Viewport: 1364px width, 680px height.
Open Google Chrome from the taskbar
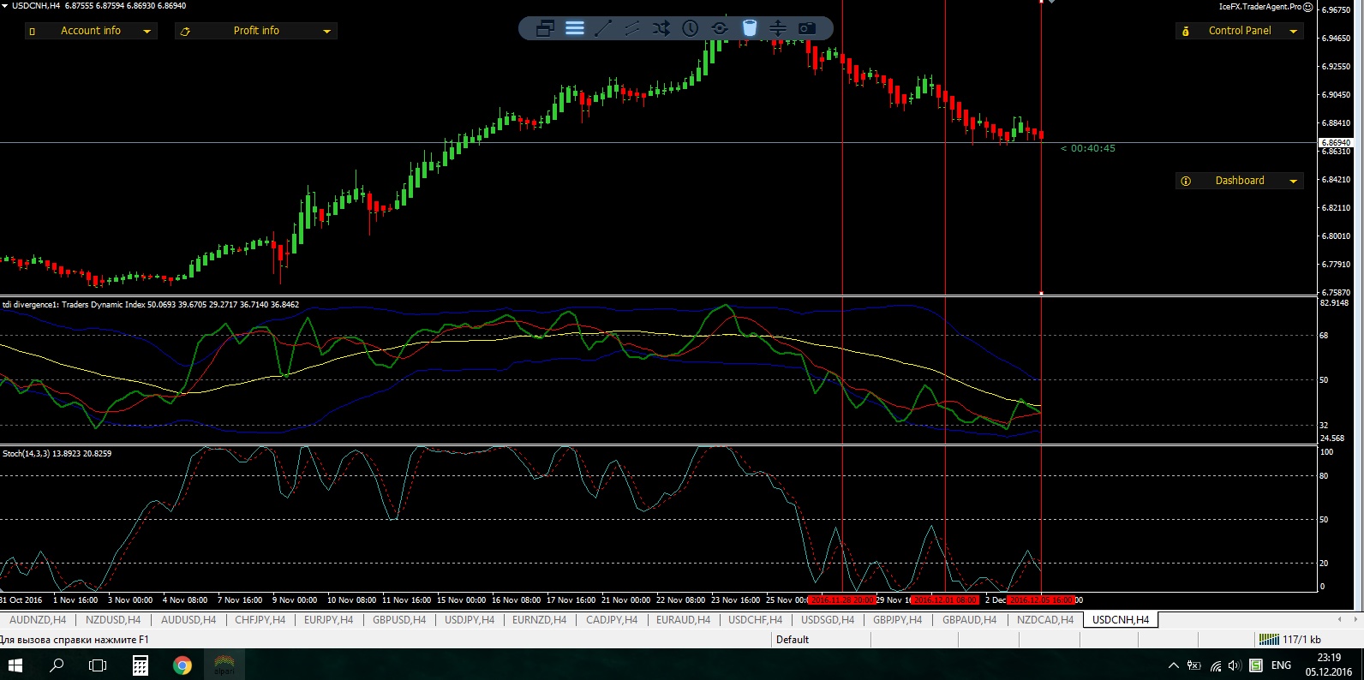point(182,665)
